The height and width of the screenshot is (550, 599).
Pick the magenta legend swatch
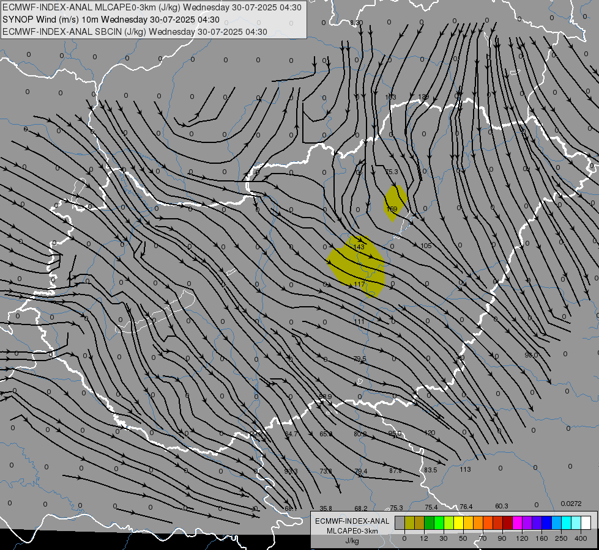517,522
